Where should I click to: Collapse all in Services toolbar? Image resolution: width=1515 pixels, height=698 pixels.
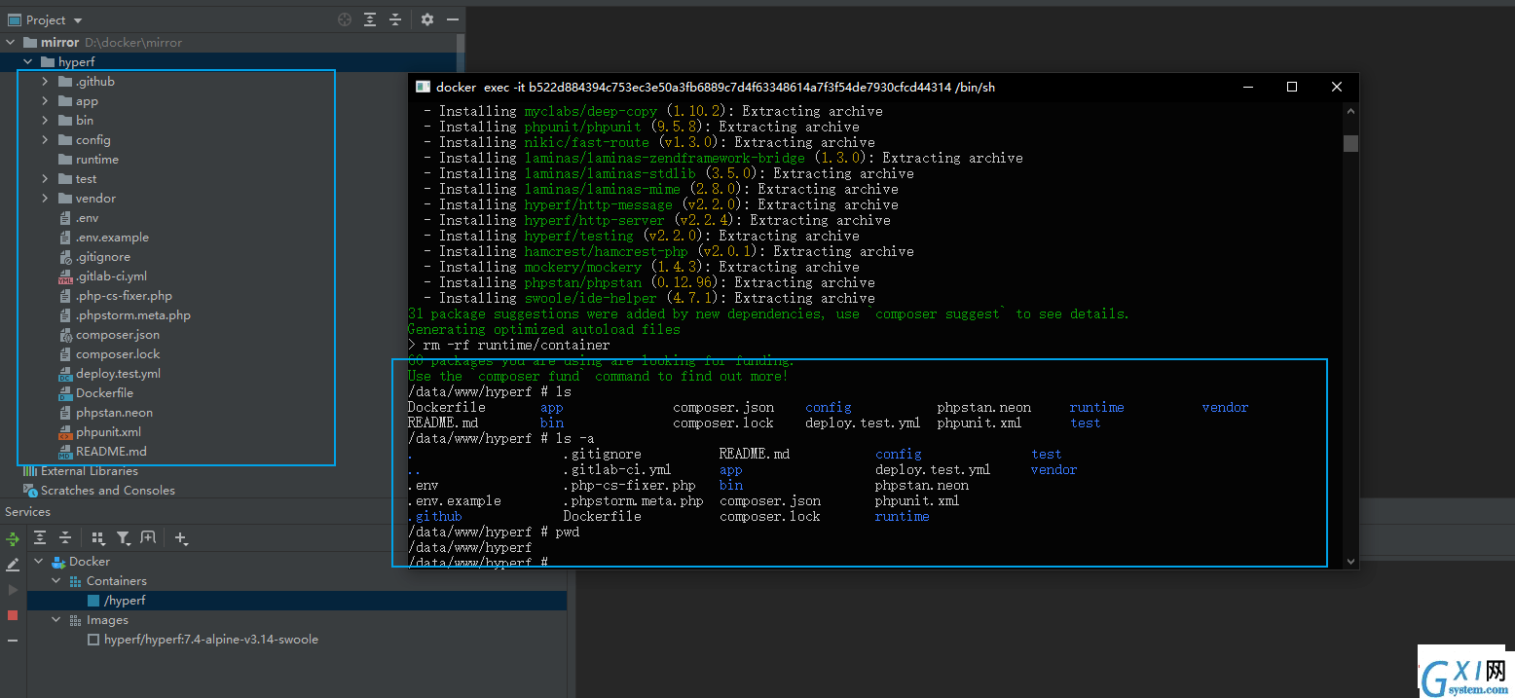65,537
